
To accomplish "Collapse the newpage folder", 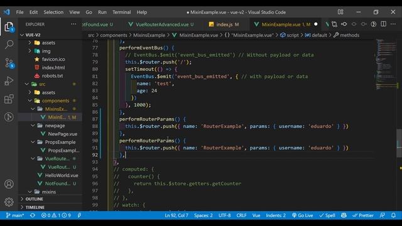I will [x=33, y=126].
